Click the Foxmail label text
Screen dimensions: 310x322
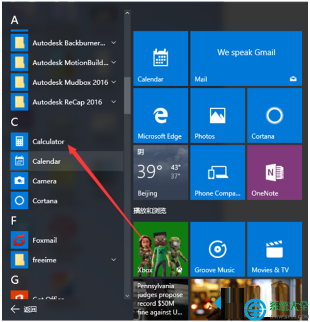click(x=45, y=240)
